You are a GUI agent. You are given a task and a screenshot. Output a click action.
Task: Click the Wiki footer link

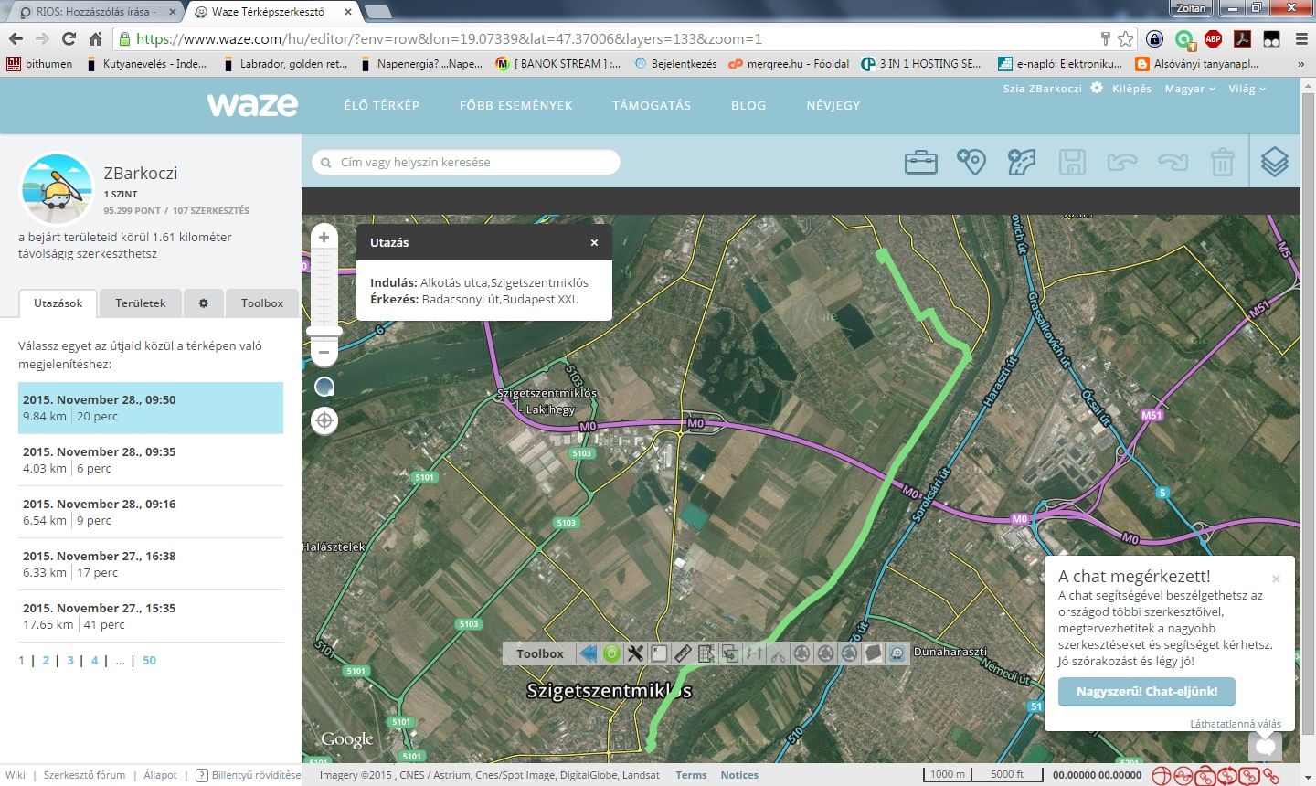(16, 775)
